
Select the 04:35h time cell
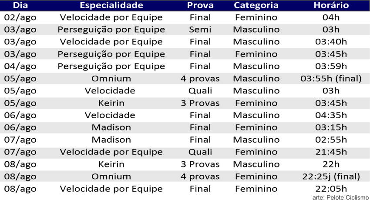click(x=331, y=115)
